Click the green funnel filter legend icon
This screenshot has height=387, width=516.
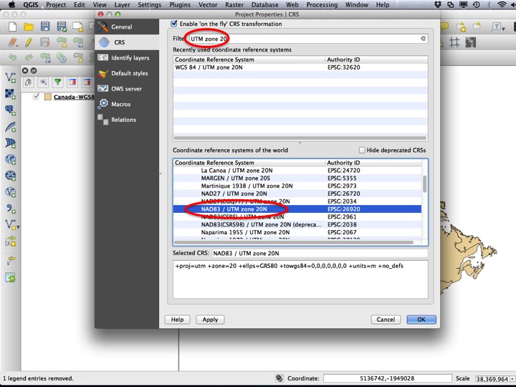(x=58, y=82)
